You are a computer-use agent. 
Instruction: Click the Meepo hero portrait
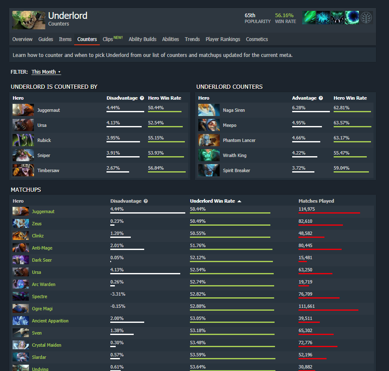tap(209, 125)
